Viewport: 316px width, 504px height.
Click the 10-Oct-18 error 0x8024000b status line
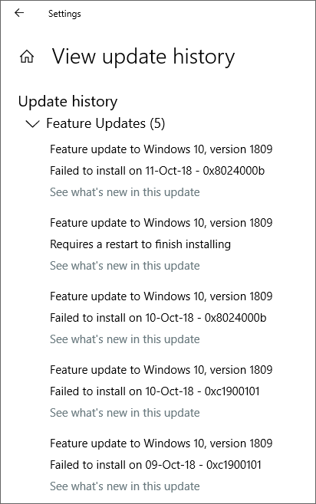click(158, 318)
